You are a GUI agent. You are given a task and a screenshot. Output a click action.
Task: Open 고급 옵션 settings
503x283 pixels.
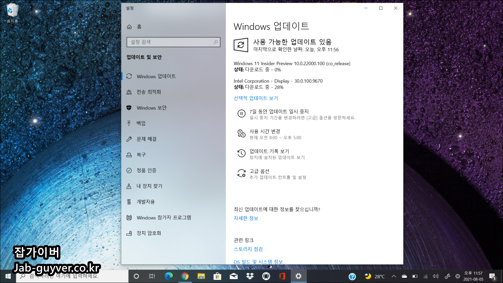tap(259, 171)
